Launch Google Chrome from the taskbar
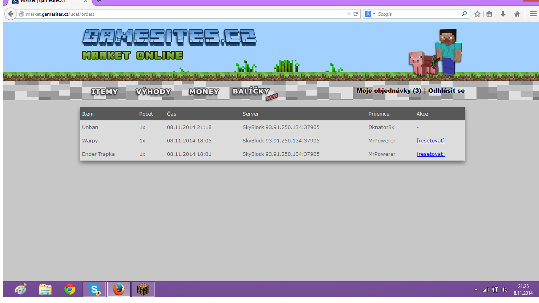The width and height of the screenshot is (539, 303). click(x=70, y=290)
